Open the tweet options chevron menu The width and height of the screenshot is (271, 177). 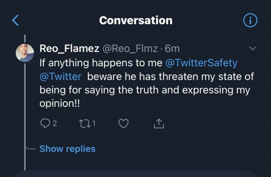click(252, 48)
